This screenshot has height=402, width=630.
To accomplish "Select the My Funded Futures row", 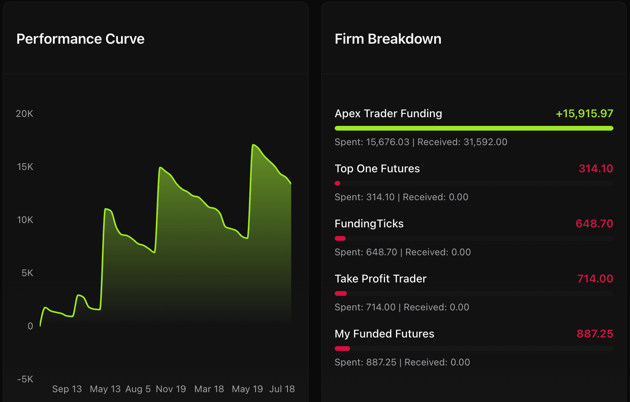I will coord(384,334).
